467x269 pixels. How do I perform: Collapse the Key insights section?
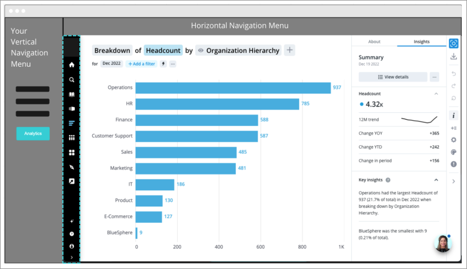(x=436, y=180)
